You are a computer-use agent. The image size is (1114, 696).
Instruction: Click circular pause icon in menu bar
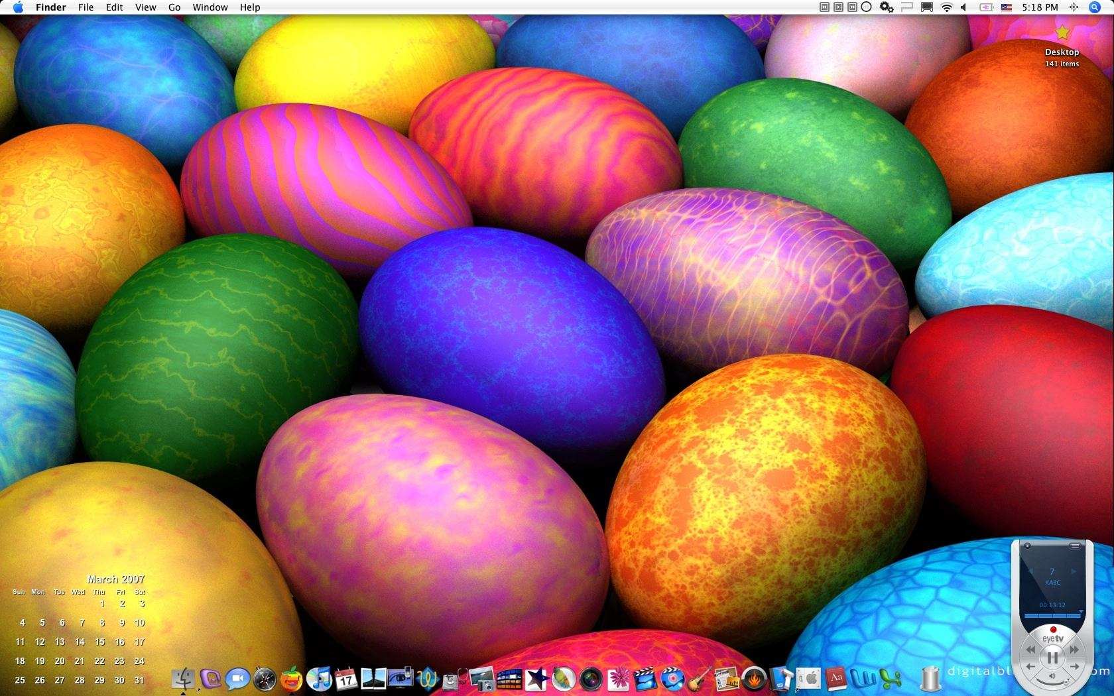[x=867, y=7]
